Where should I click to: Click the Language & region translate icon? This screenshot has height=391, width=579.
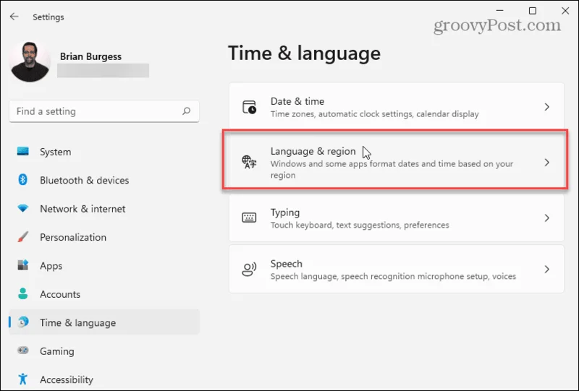point(249,162)
